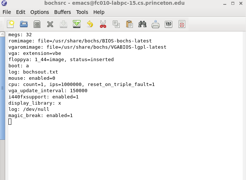Open preferences with the sliders icon
The height and width of the screenshot is (180, 246).
coord(169,24)
